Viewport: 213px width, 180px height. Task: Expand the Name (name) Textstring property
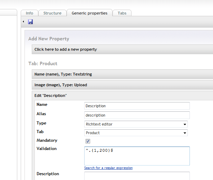coord(123,74)
